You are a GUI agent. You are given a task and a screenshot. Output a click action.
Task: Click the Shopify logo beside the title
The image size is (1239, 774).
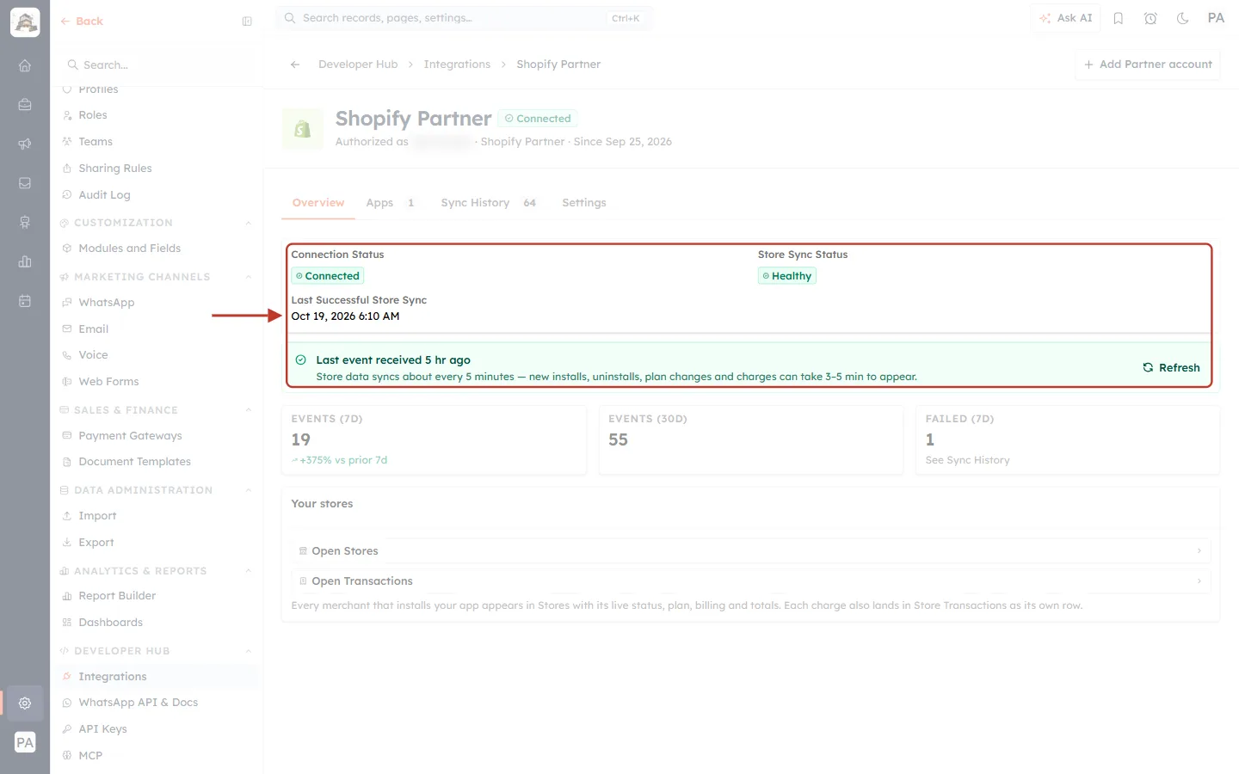tap(303, 129)
